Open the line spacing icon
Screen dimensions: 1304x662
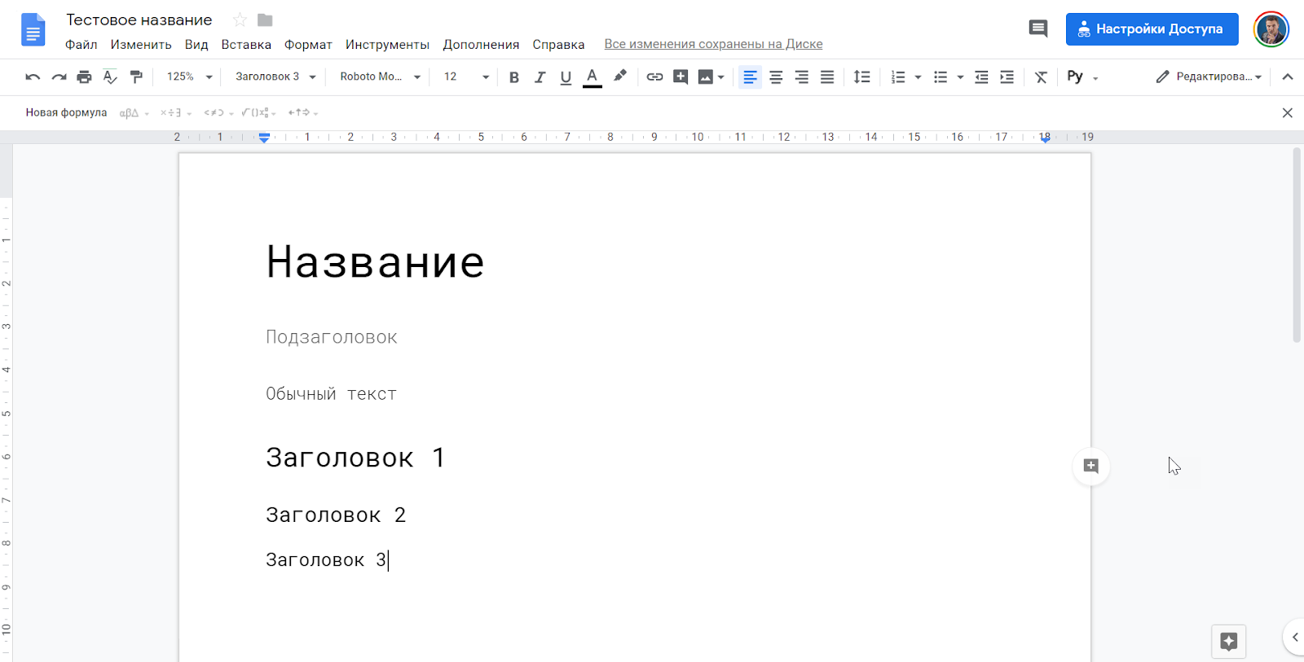pos(861,77)
